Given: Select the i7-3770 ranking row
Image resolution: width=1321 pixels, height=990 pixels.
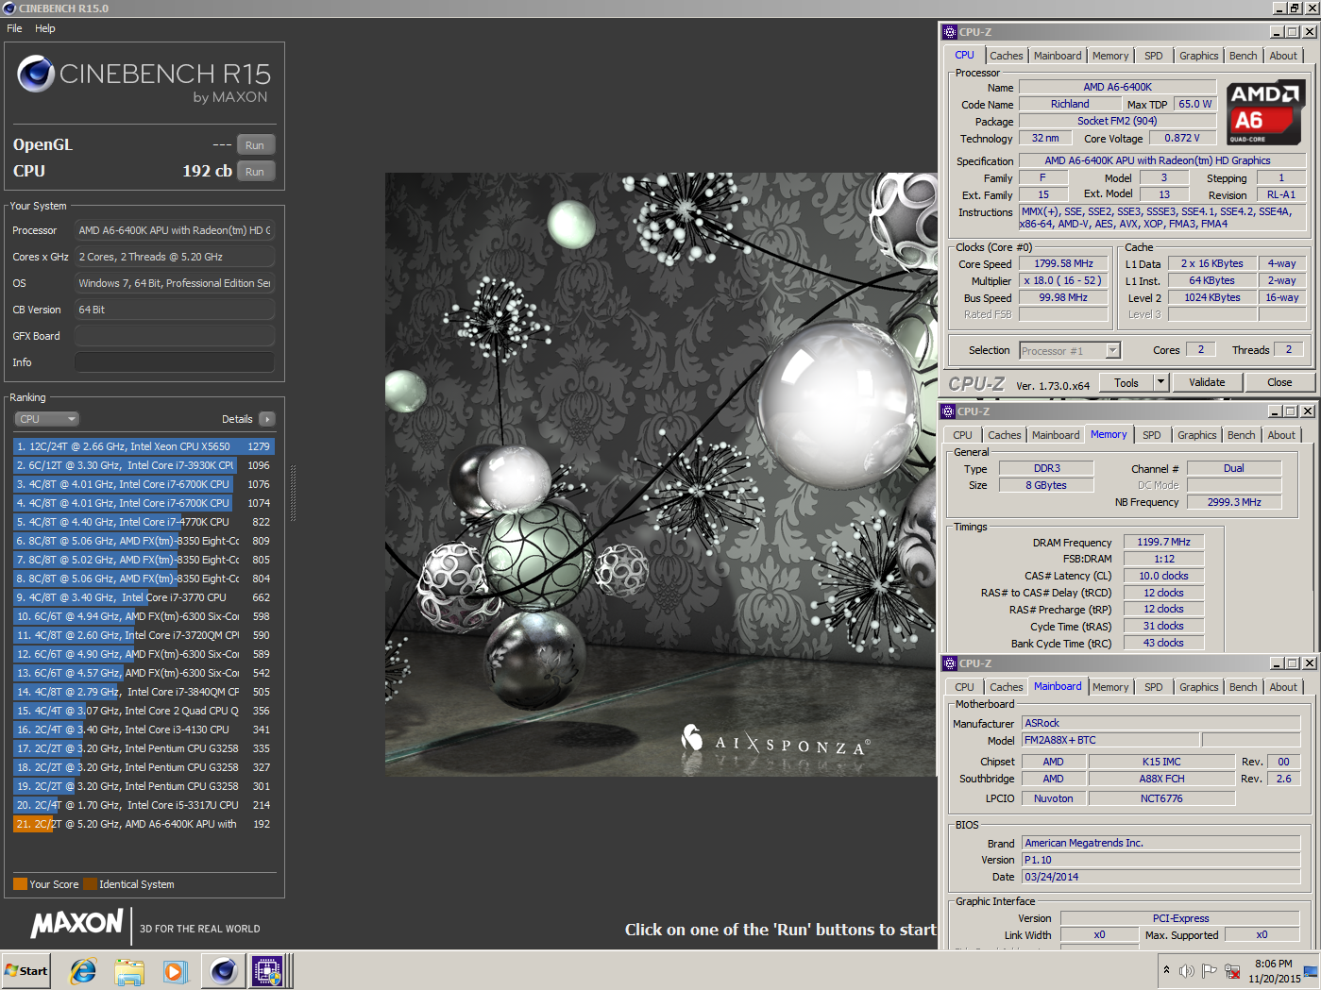Looking at the screenshot, I should 144,597.
